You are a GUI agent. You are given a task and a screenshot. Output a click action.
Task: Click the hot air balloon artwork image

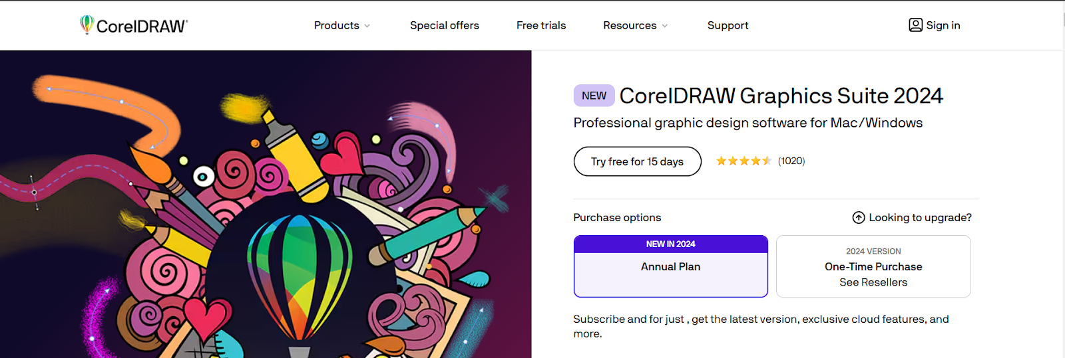(x=266, y=204)
